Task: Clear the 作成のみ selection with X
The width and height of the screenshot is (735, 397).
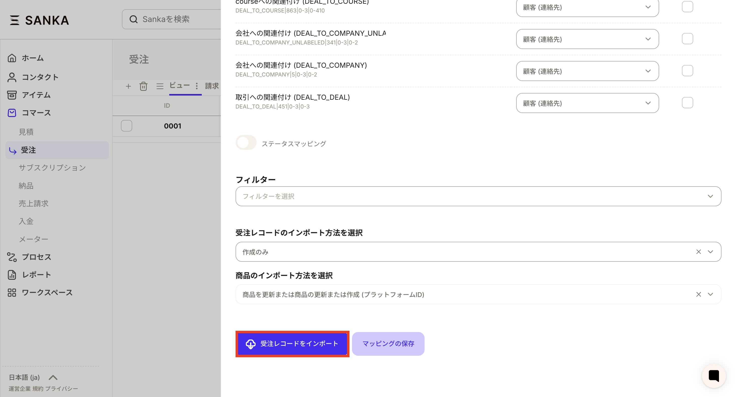Action: point(698,252)
